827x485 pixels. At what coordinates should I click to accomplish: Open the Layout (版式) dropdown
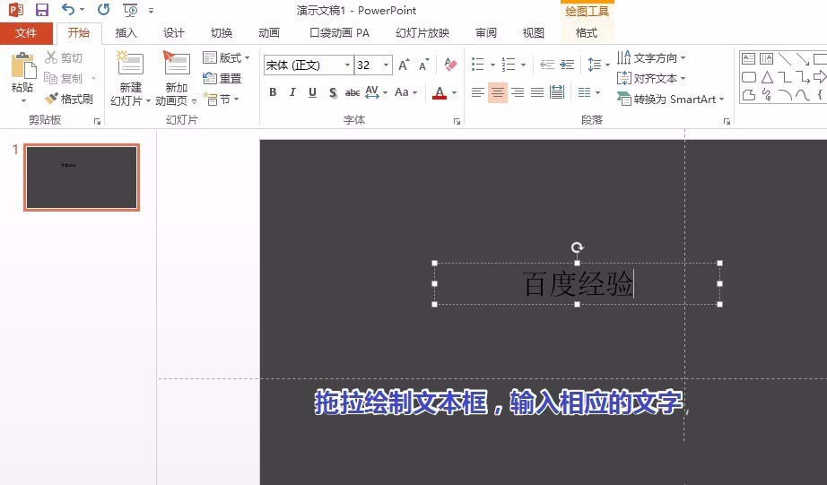click(226, 57)
